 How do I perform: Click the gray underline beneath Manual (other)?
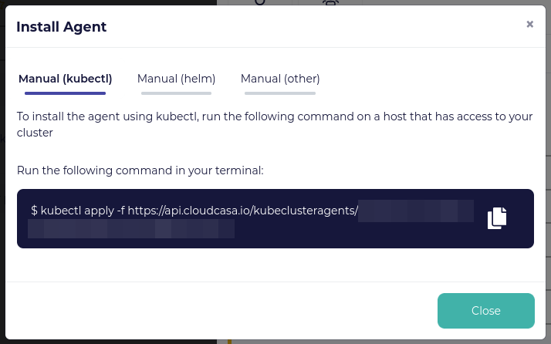click(x=280, y=93)
